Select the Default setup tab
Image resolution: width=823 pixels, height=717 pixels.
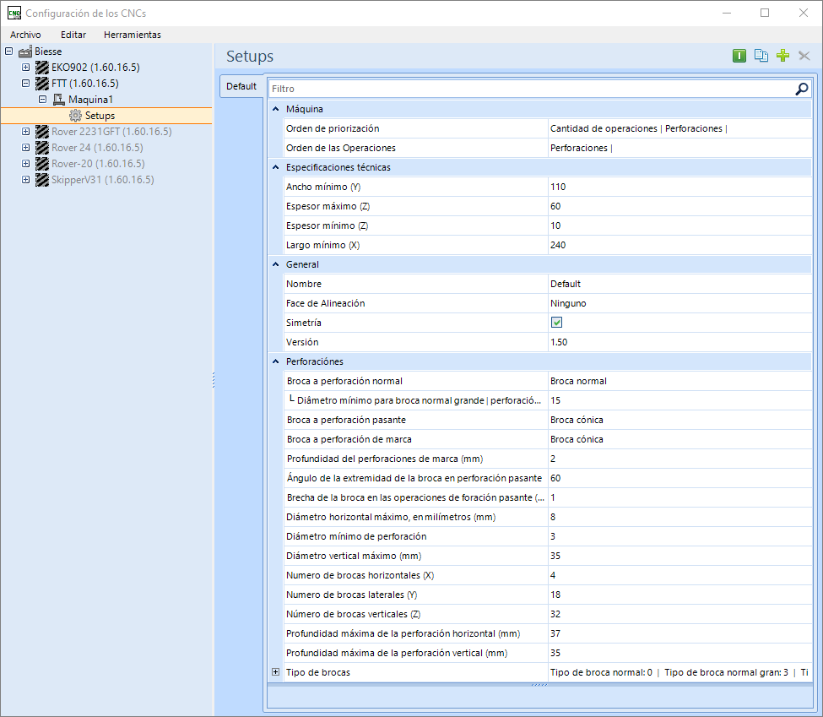(241, 86)
